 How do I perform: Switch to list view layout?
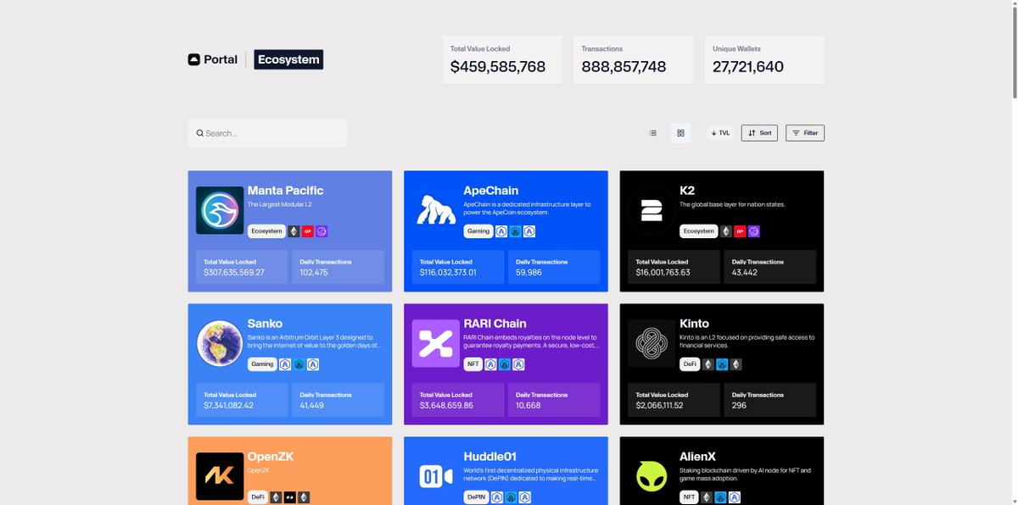click(652, 133)
